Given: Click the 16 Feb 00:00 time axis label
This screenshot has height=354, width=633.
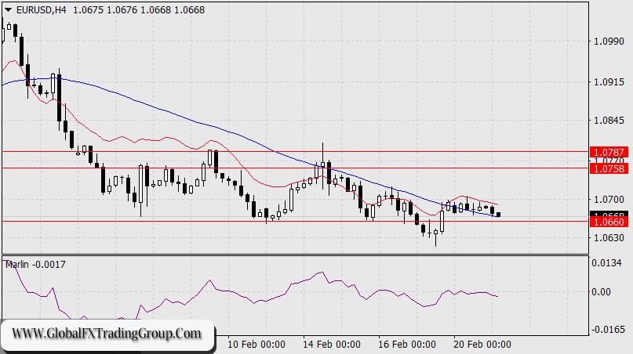Looking at the screenshot, I should coord(407,345).
